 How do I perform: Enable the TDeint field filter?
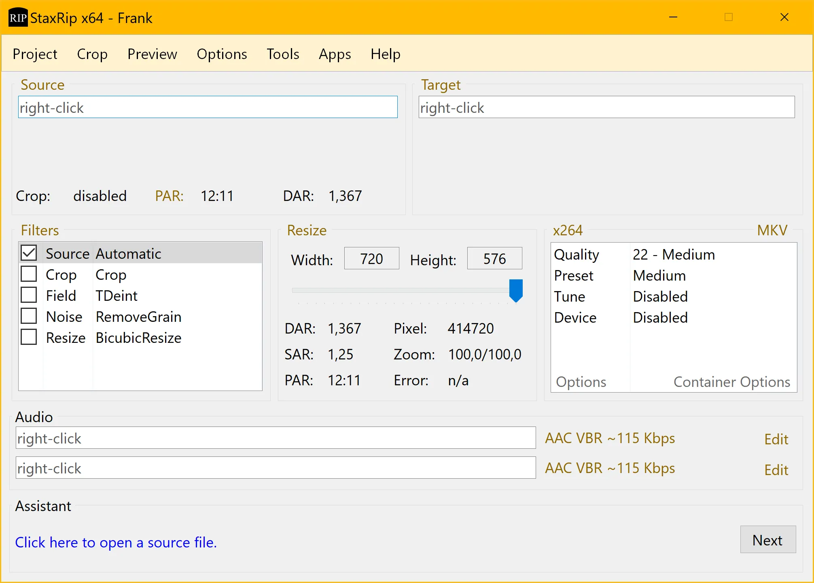(x=28, y=295)
